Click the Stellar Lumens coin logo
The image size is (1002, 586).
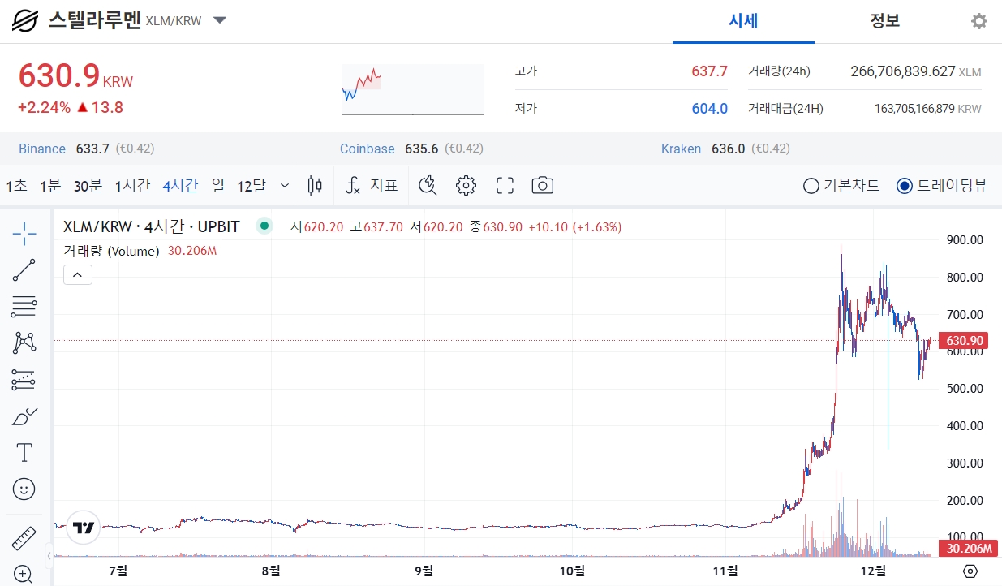[x=25, y=20]
